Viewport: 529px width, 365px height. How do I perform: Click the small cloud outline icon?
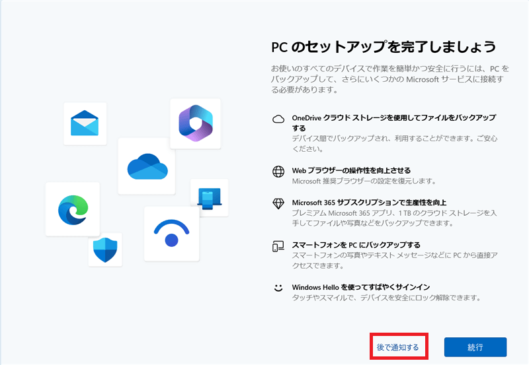click(x=278, y=119)
